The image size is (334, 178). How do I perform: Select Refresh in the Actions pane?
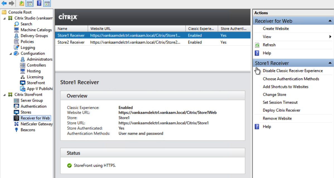click(x=269, y=45)
